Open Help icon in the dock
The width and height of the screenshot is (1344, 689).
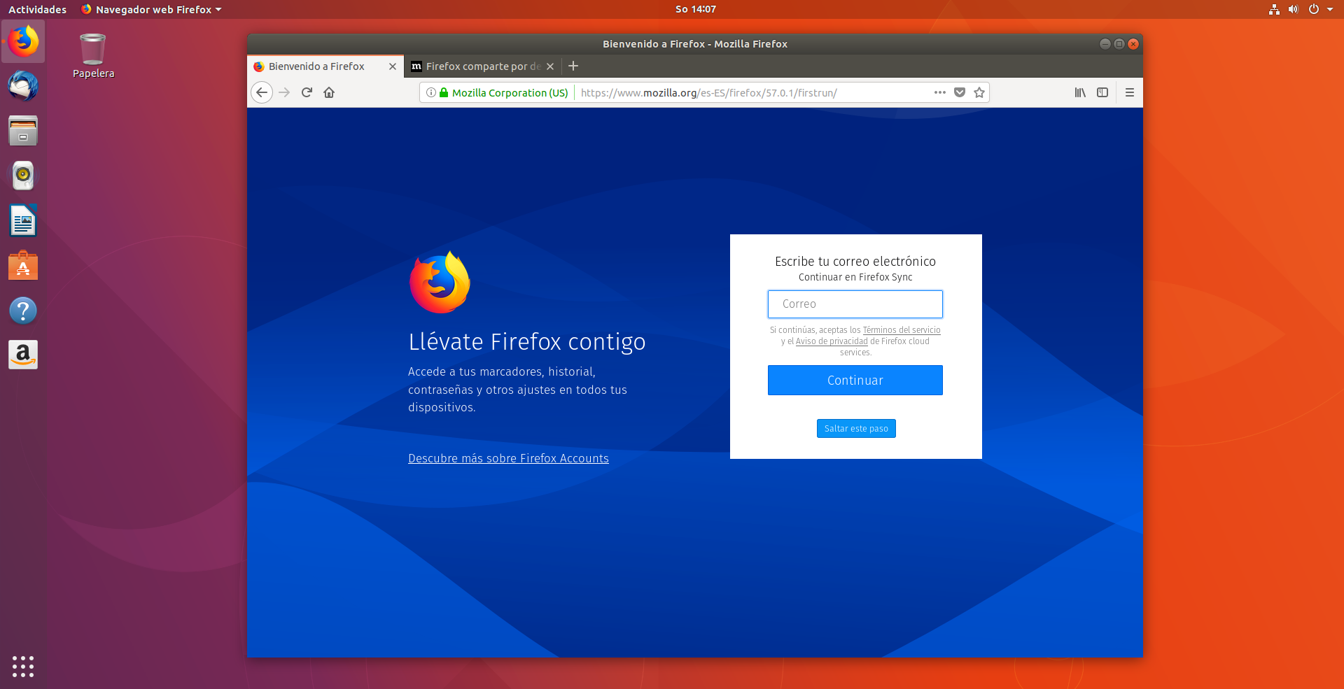[23, 310]
